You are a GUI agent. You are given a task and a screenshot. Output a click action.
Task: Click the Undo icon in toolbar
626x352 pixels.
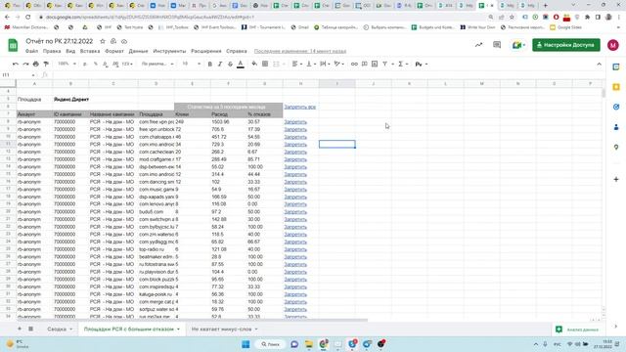tap(16, 64)
